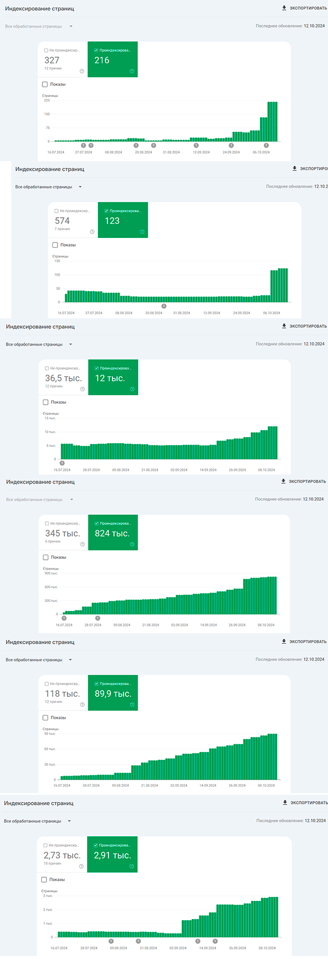Open page filter dropdown above the 327 tile
The width and height of the screenshot is (328, 959).
(x=39, y=26)
